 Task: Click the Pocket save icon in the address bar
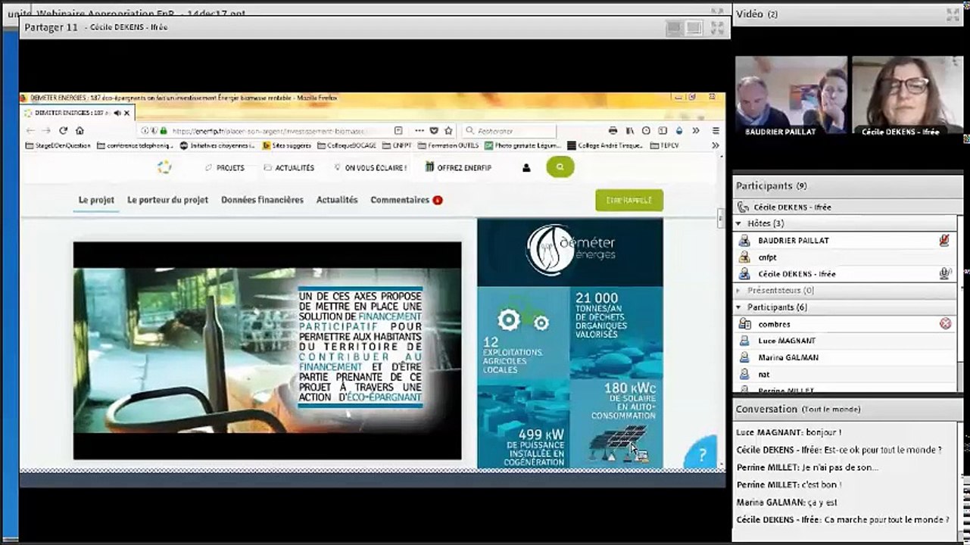[x=434, y=131]
